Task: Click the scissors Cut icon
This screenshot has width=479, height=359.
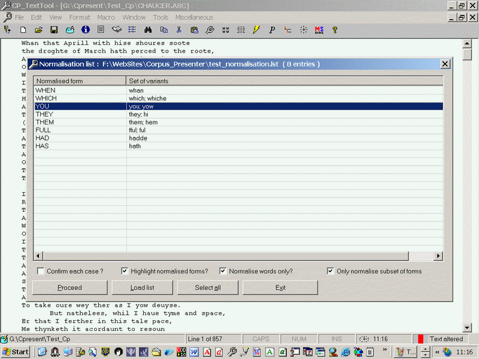Action: [179, 29]
